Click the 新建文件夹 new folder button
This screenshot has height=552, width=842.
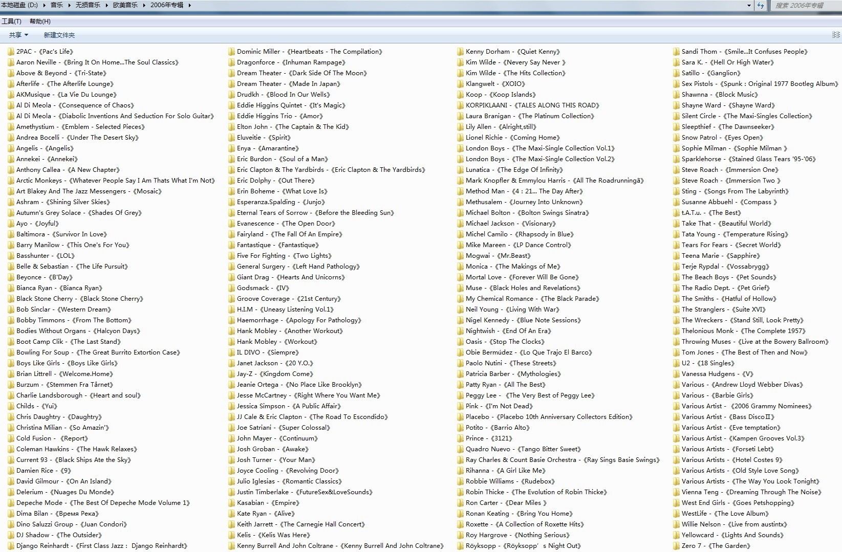[59, 35]
